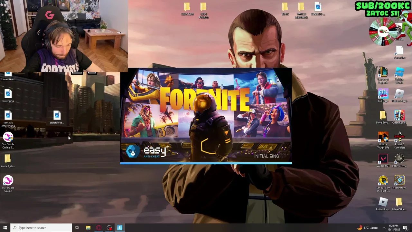Select the Fall Guys desktop icon
The height and width of the screenshot is (232, 412).
(383, 96)
